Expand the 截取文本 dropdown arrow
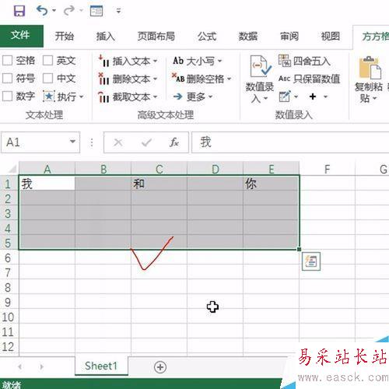The height and width of the screenshot is (389, 389). pyautogui.click(x=155, y=97)
